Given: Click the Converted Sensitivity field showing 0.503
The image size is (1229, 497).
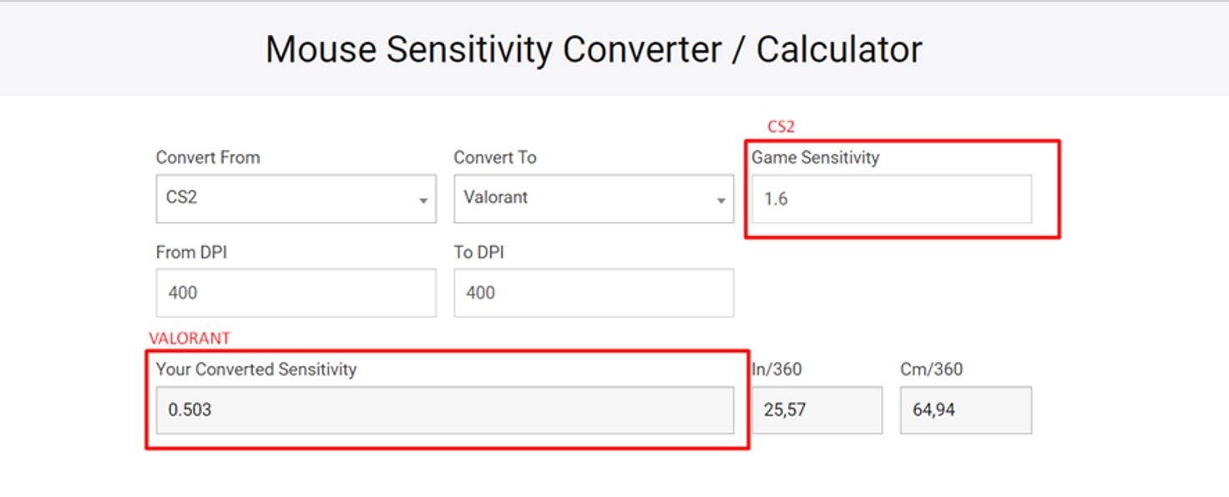Looking at the screenshot, I should pos(448,409).
